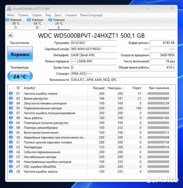Click raw value 0000000007CB
Screen dimensions: 183x188
pyautogui.click(x=158, y=142)
